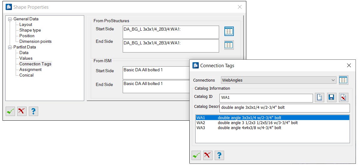Screen dimensions: 359x166
Task: Select Assignment in the Partlist Data tree
Action: tap(30, 70)
